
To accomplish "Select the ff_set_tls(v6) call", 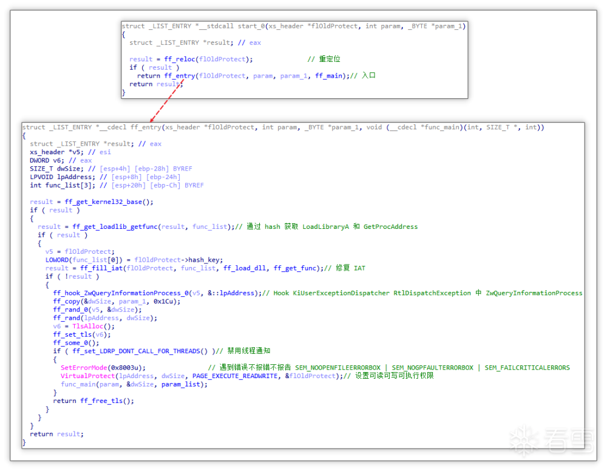I will (x=82, y=335).
